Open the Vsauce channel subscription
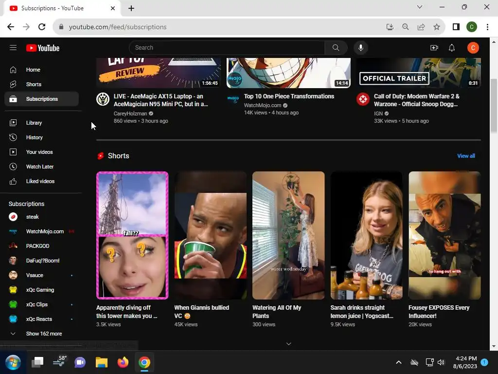Viewport: 498px width, 374px height. click(x=42, y=276)
